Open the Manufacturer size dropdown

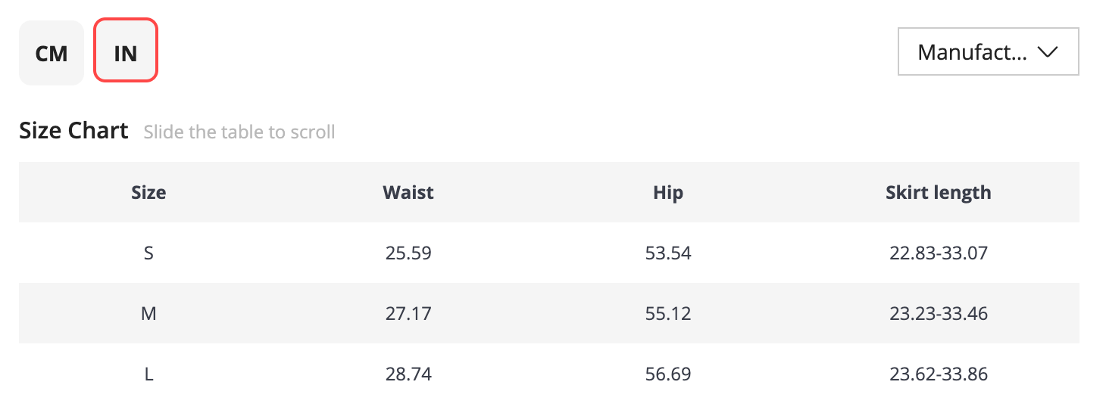[989, 52]
